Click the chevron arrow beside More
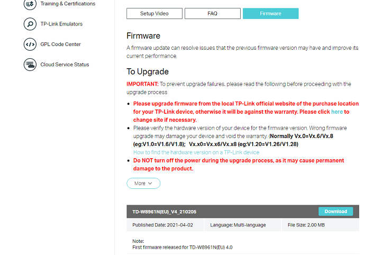Viewport: 374px width, 255px height. [x=150, y=183]
